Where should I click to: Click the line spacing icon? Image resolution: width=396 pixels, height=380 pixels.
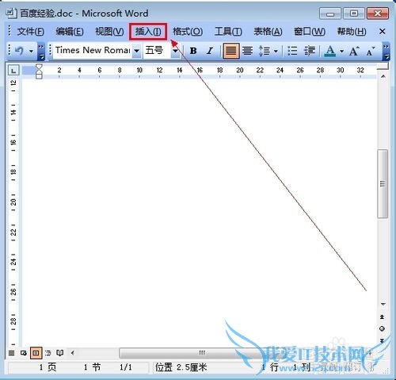pos(265,51)
